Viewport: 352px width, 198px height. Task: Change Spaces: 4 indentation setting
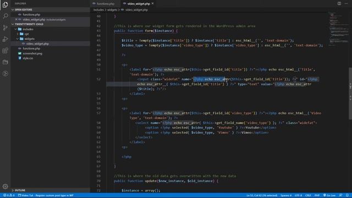[x=286, y=195]
